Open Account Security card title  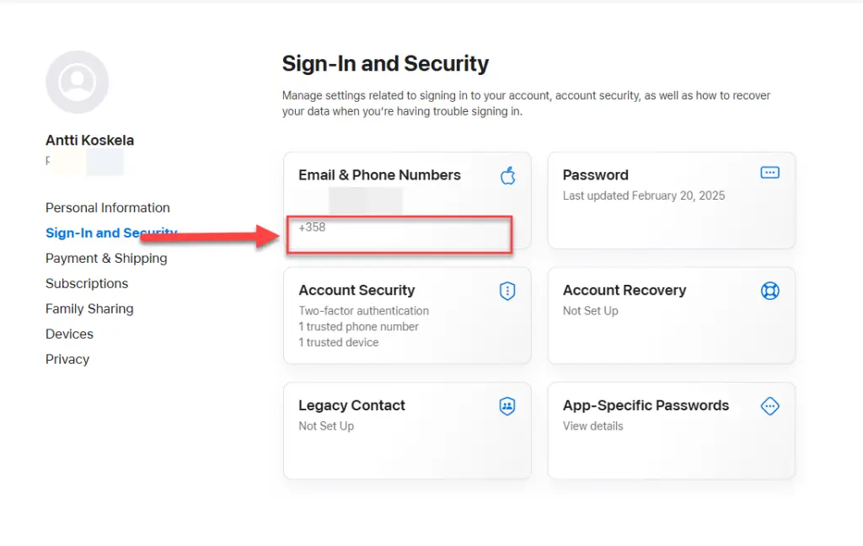point(356,290)
